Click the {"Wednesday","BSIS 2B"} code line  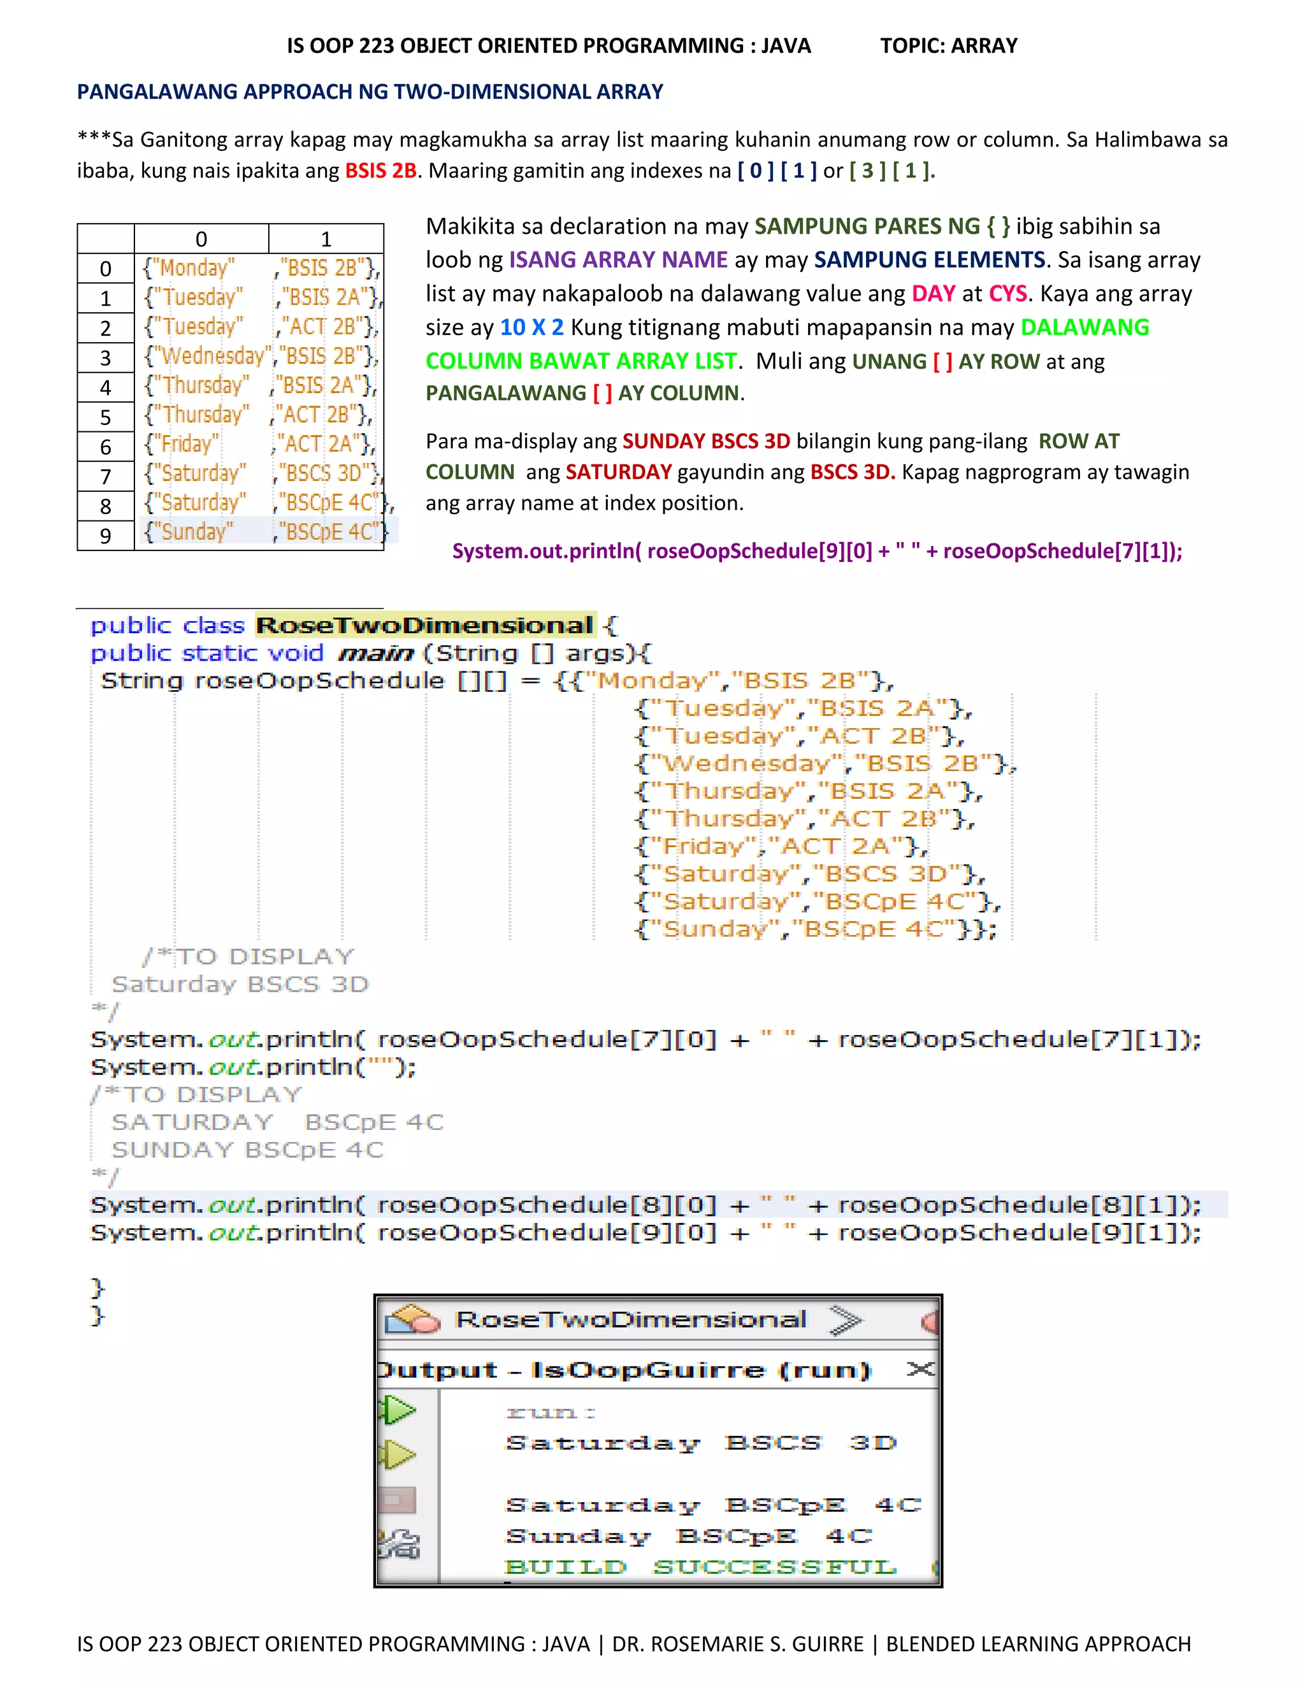tap(825, 764)
